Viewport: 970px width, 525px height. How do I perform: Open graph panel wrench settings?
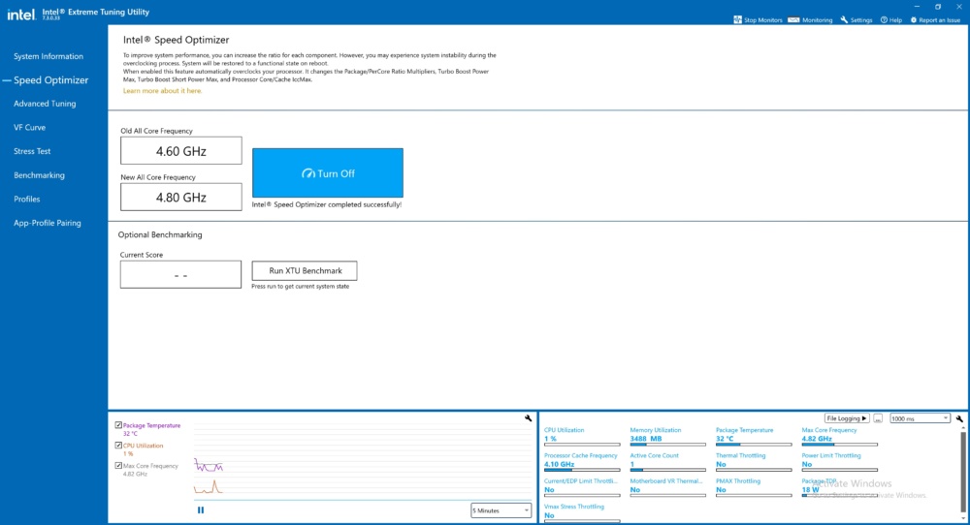(528, 418)
